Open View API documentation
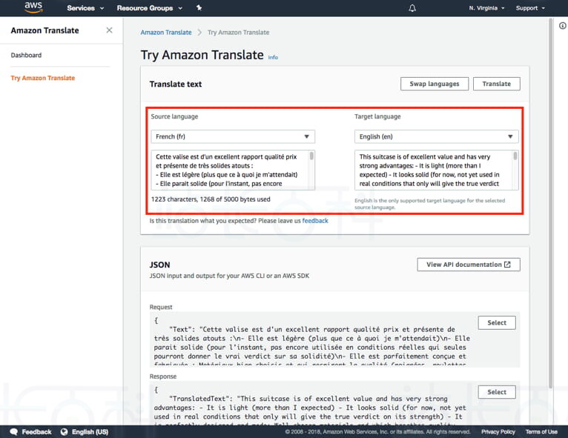568x438 pixels. point(469,265)
